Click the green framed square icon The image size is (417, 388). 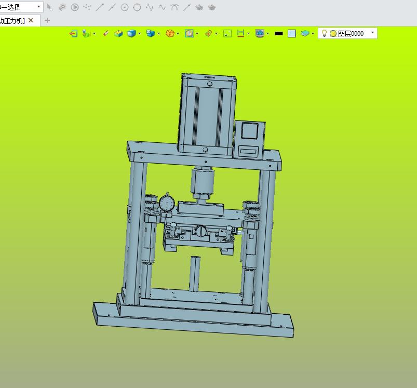(x=227, y=34)
